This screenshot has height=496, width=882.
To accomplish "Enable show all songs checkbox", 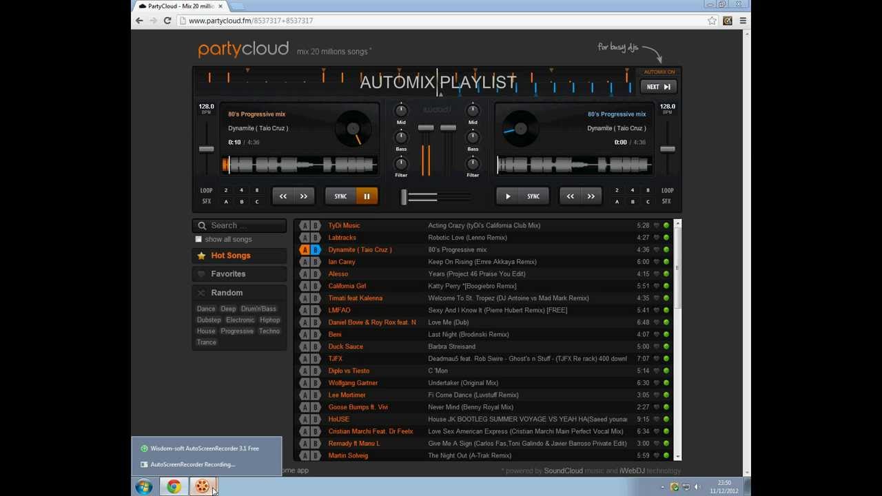I will click(x=198, y=239).
